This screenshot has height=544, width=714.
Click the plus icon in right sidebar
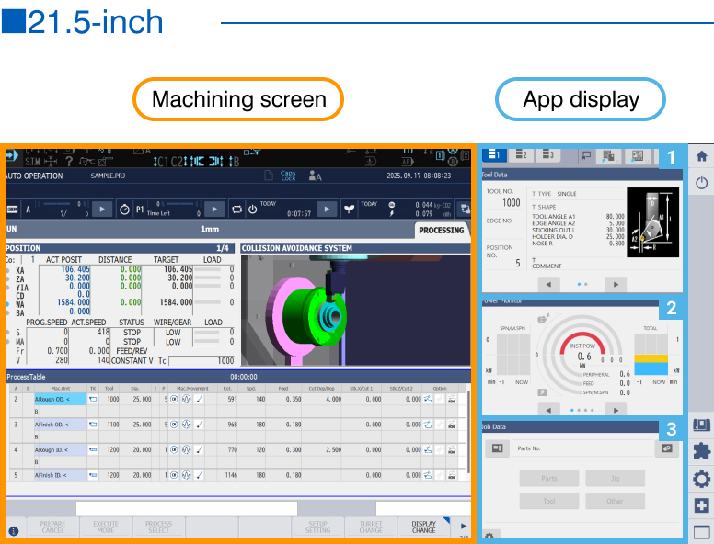coord(702,506)
